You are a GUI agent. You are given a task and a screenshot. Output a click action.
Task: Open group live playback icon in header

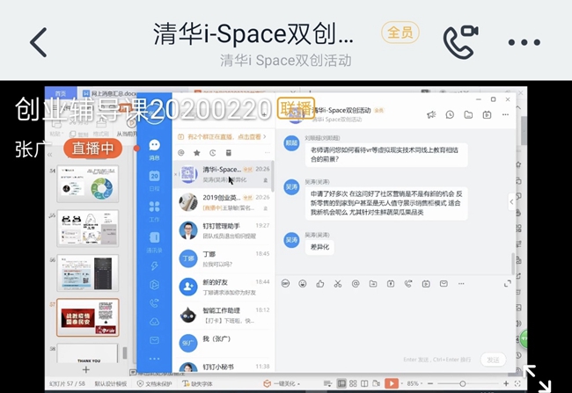click(x=487, y=115)
